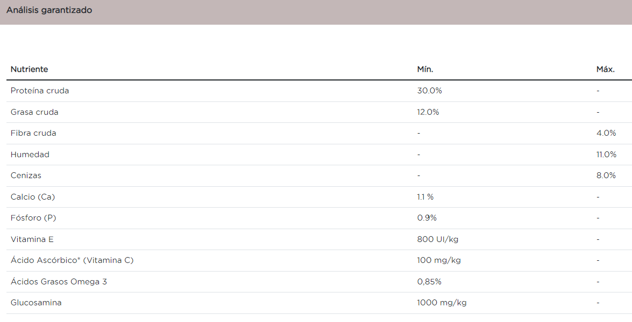Viewport: 632px width, 322px height.
Task: Click the 0.9% Fósforo minimum value
Action: [x=427, y=218]
